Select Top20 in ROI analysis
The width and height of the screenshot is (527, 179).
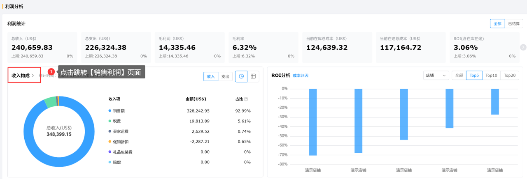click(x=510, y=76)
